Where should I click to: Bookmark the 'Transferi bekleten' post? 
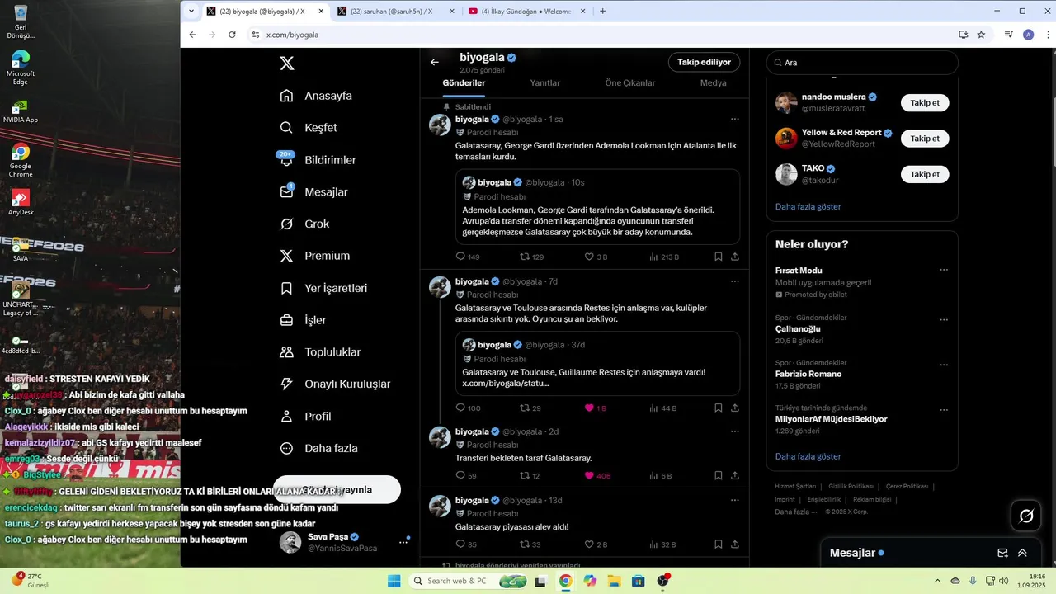pyautogui.click(x=719, y=475)
